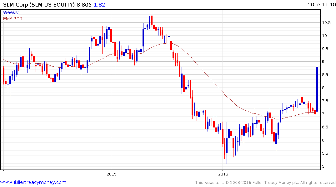The width and height of the screenshot is (336, 187).
Task: Click the chart date 2016-11-10
Action: coord(322,4)
